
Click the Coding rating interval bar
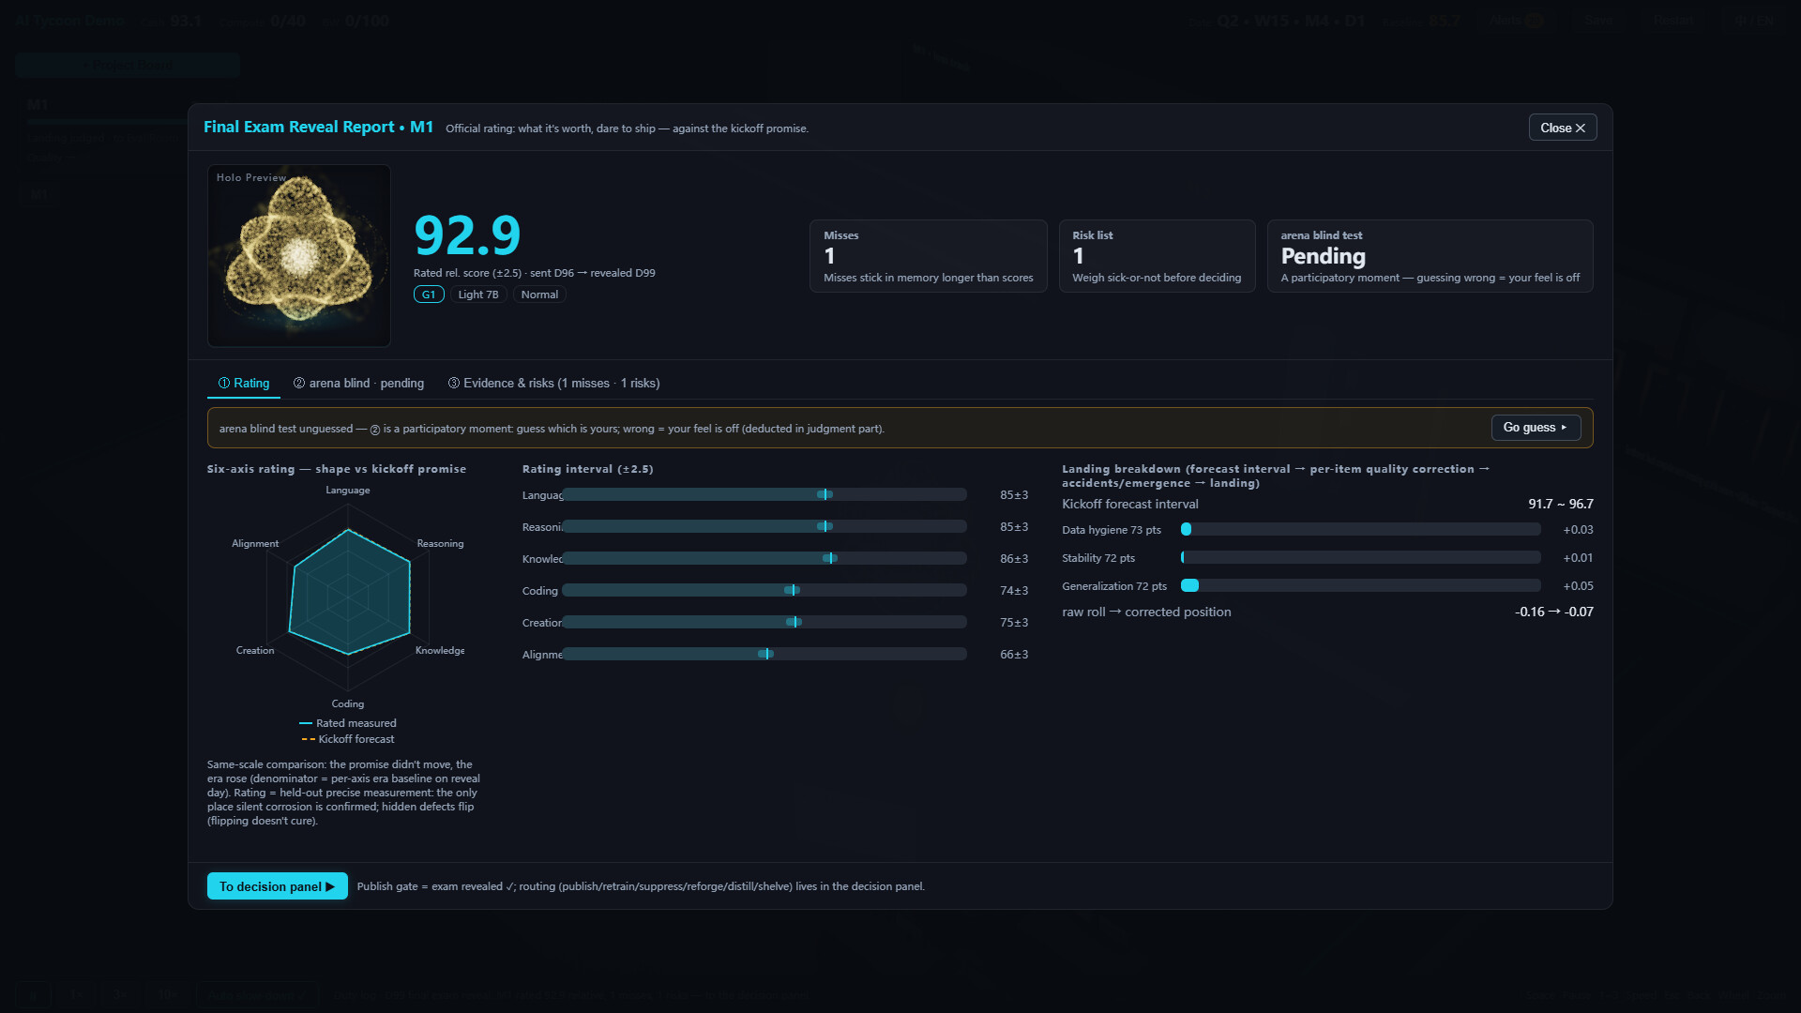tap(764, 590)
